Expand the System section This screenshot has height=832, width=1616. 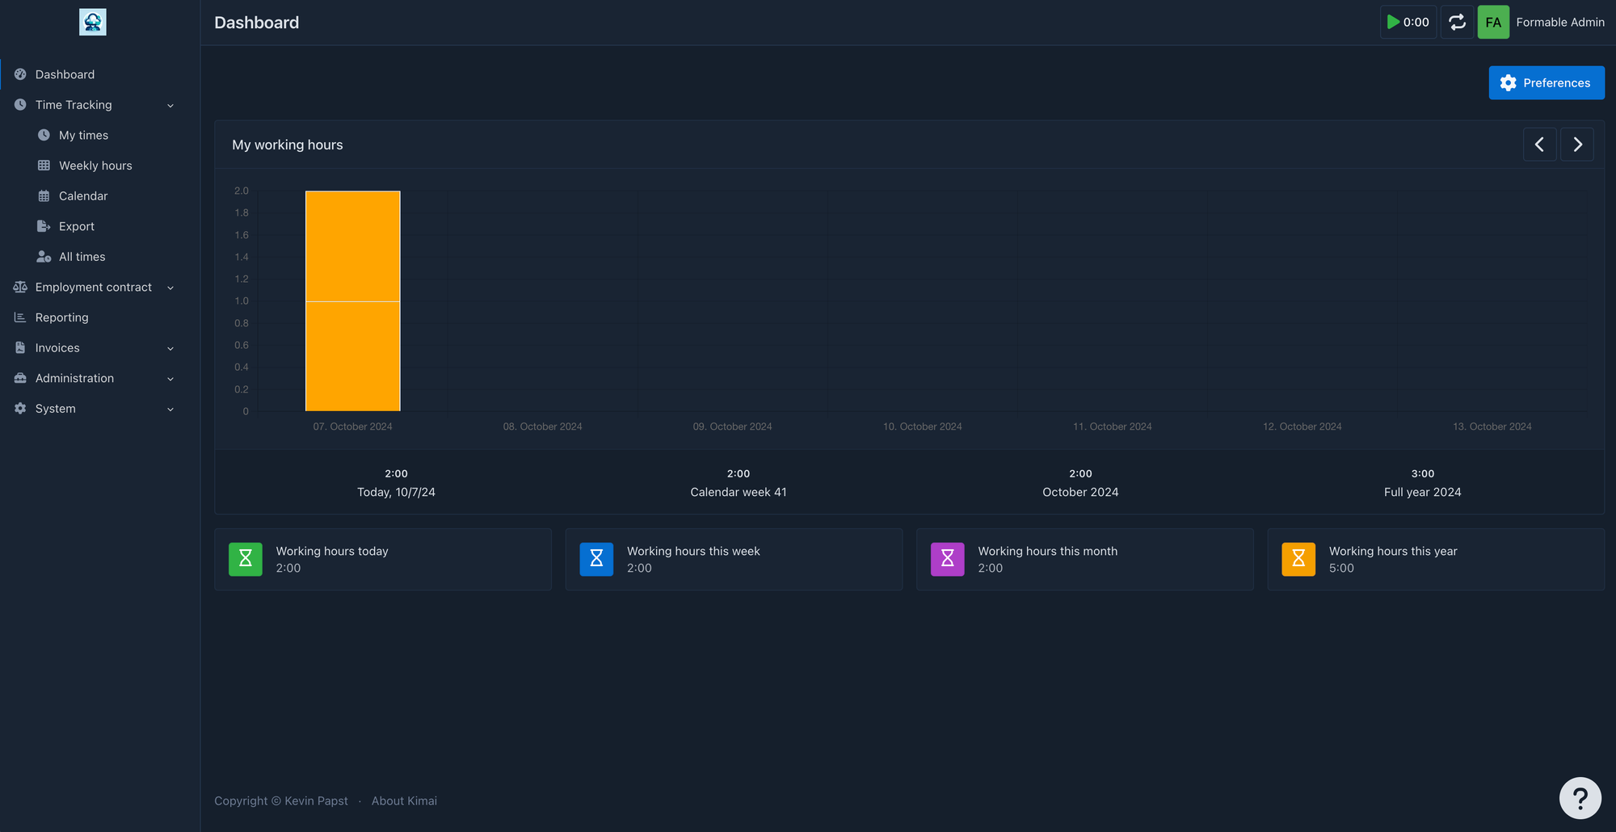[x=57, y=408]
